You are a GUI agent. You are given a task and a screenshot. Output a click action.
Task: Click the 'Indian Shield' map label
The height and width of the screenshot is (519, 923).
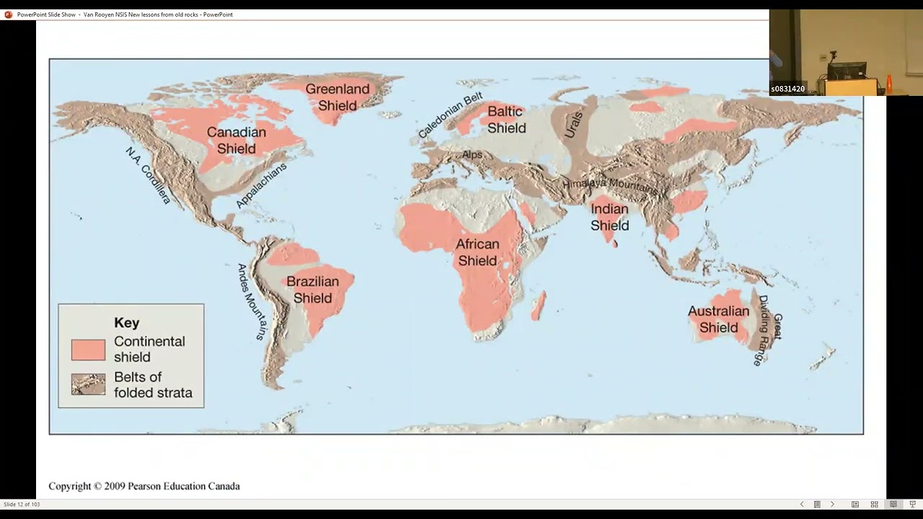coord(610,217)
